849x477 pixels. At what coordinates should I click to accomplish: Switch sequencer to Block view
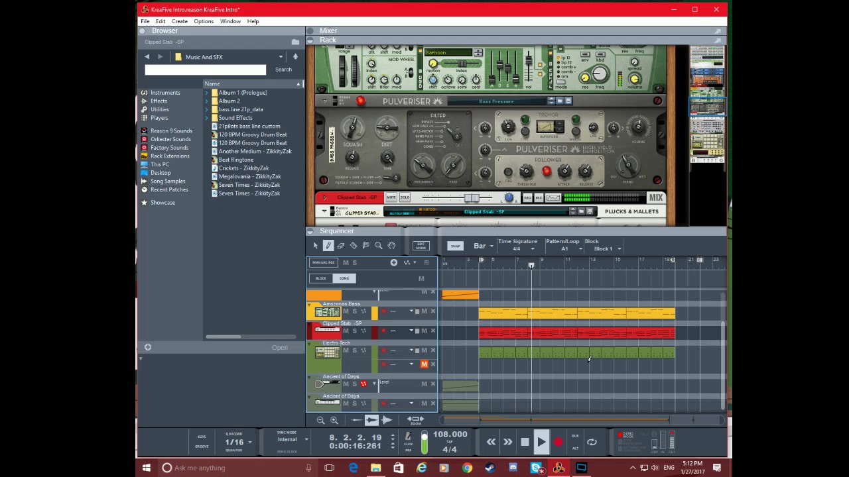coord(321,278)
